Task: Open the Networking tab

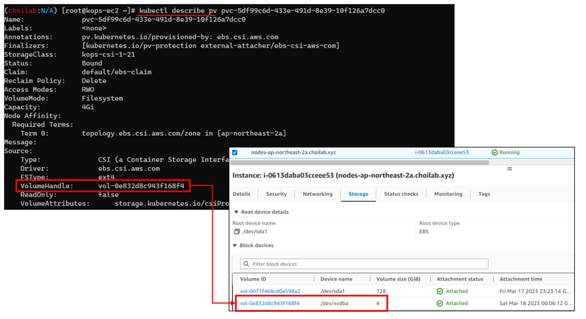Action: click(318, 194)
